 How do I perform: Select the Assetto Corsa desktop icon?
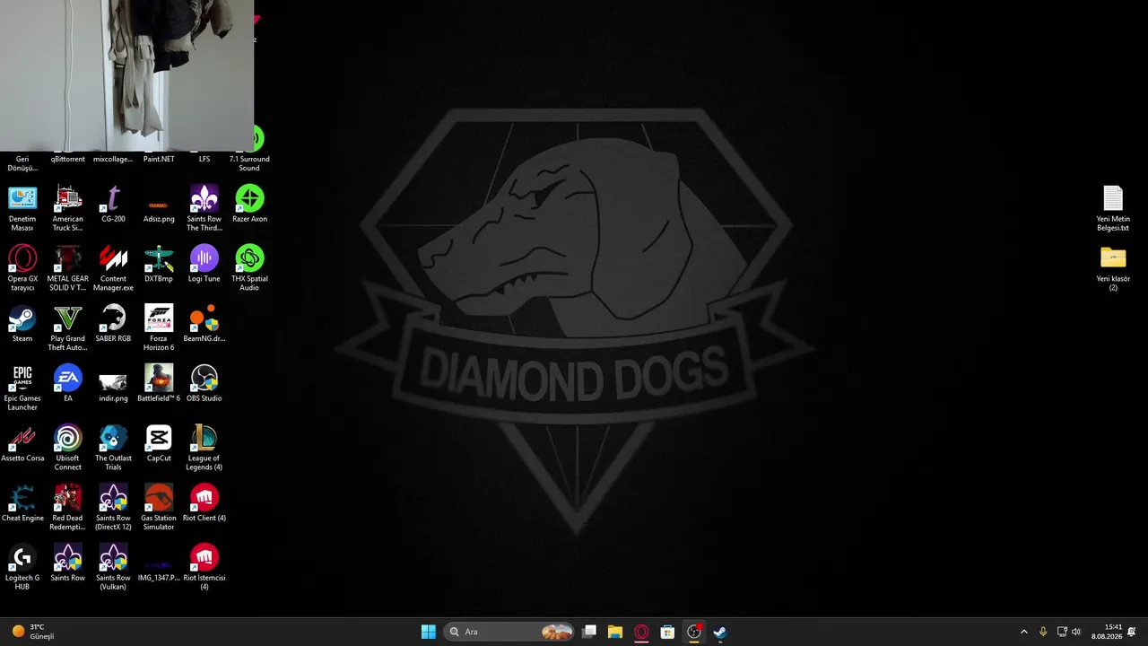[22, 443]
